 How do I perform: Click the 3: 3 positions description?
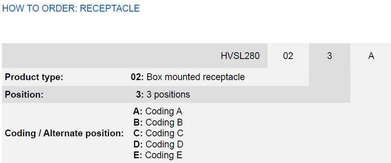coord(163,94)
